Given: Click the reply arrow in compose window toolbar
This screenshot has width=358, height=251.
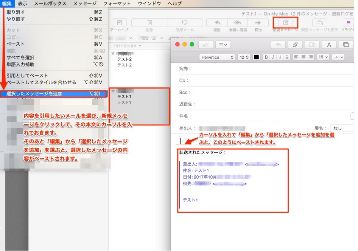Looking at the screenshot, I should (x=278, y=45).
